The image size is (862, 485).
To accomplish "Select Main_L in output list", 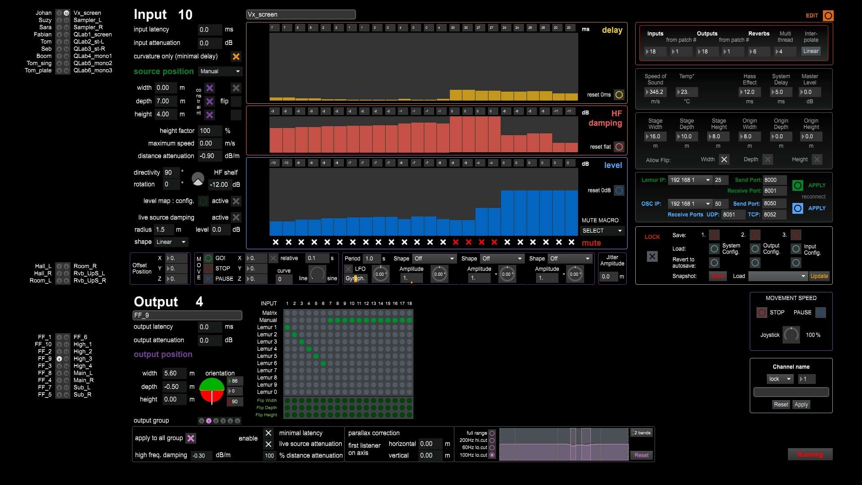I will 83,373.
